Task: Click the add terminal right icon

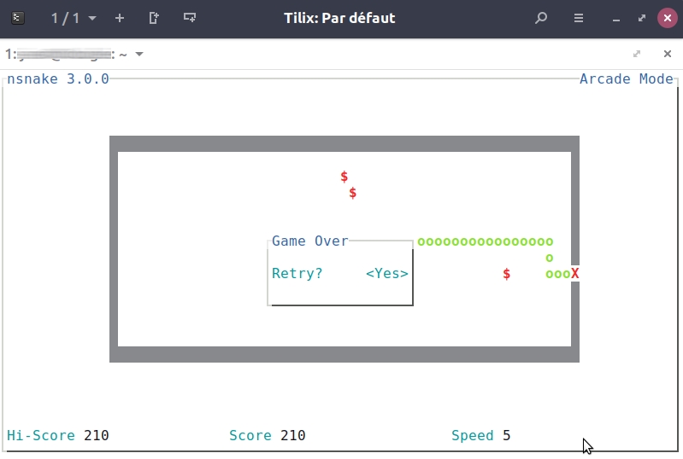Action: (154, 18)
